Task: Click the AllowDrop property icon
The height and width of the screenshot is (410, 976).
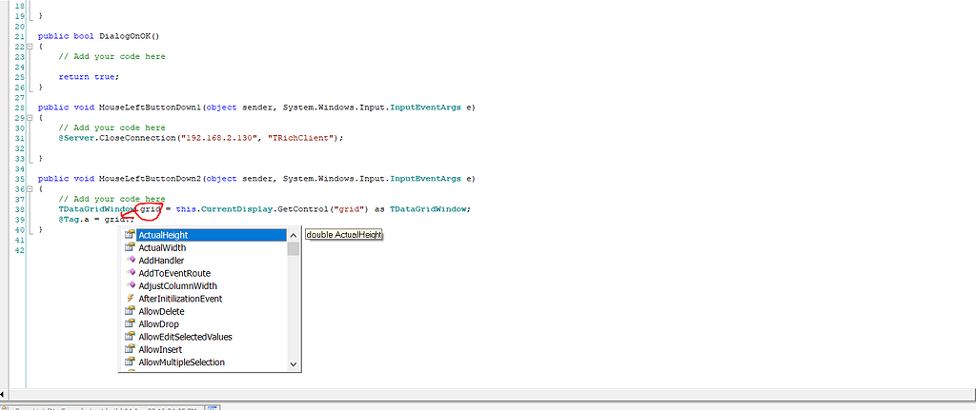Action: [130, 324]
